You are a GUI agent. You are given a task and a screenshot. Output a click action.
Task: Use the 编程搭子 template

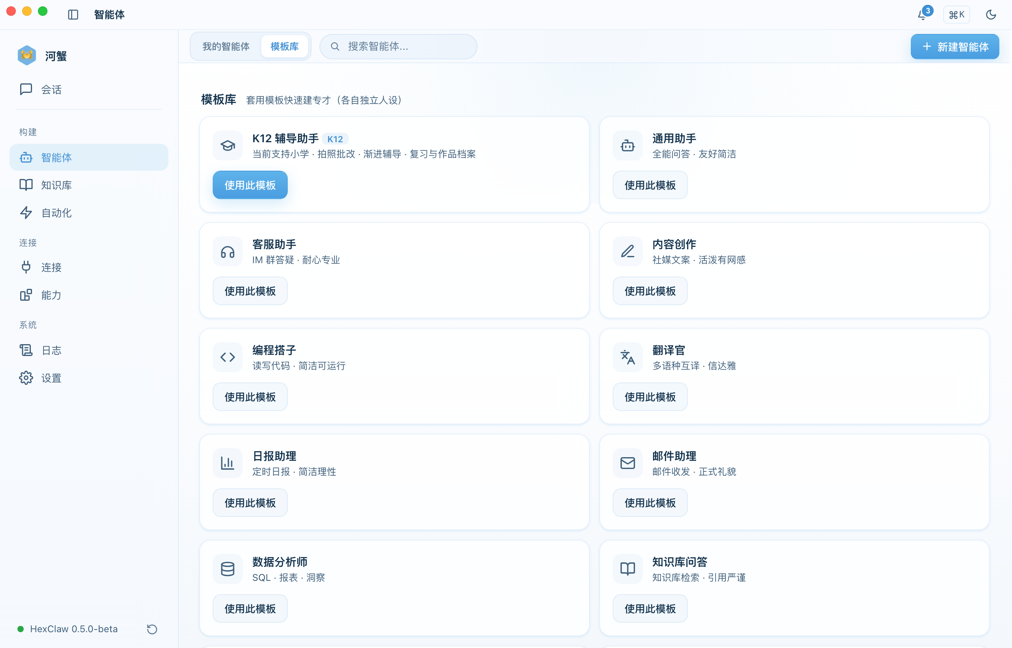coord(250,397)
